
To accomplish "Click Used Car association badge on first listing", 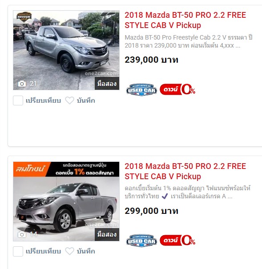I will [141, 90].
